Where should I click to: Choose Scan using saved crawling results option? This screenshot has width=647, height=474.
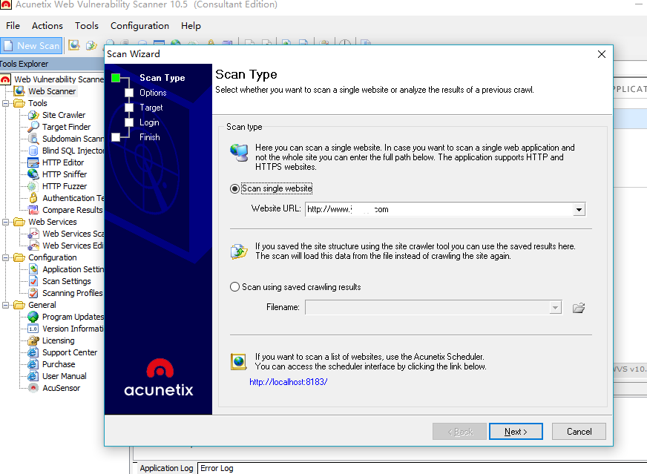(234, 287)
